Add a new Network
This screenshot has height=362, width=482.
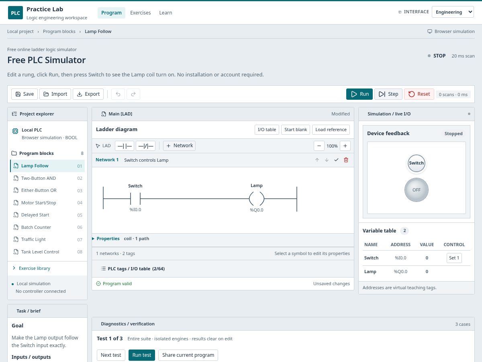(x=179, y=146)
